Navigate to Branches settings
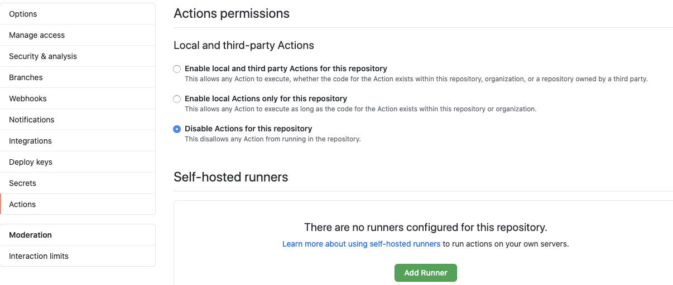The height and width of the screenshot is (285, 673). coord(26,77)
